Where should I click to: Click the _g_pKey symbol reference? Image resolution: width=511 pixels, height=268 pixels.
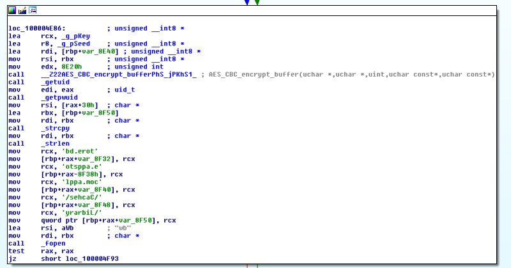point(75,36)
